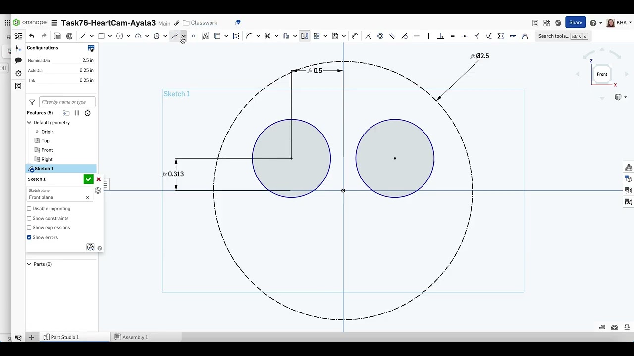The height and width of the screenshot is (356, 634).
Task: Click the Main branch label
Action: pos(164,23)
